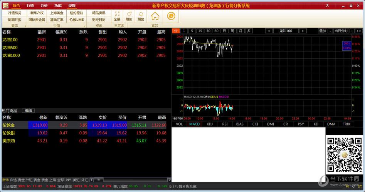Collapse the ribbon with the double chevron
This screenshot has width=365, height=192.
[327, 5]
